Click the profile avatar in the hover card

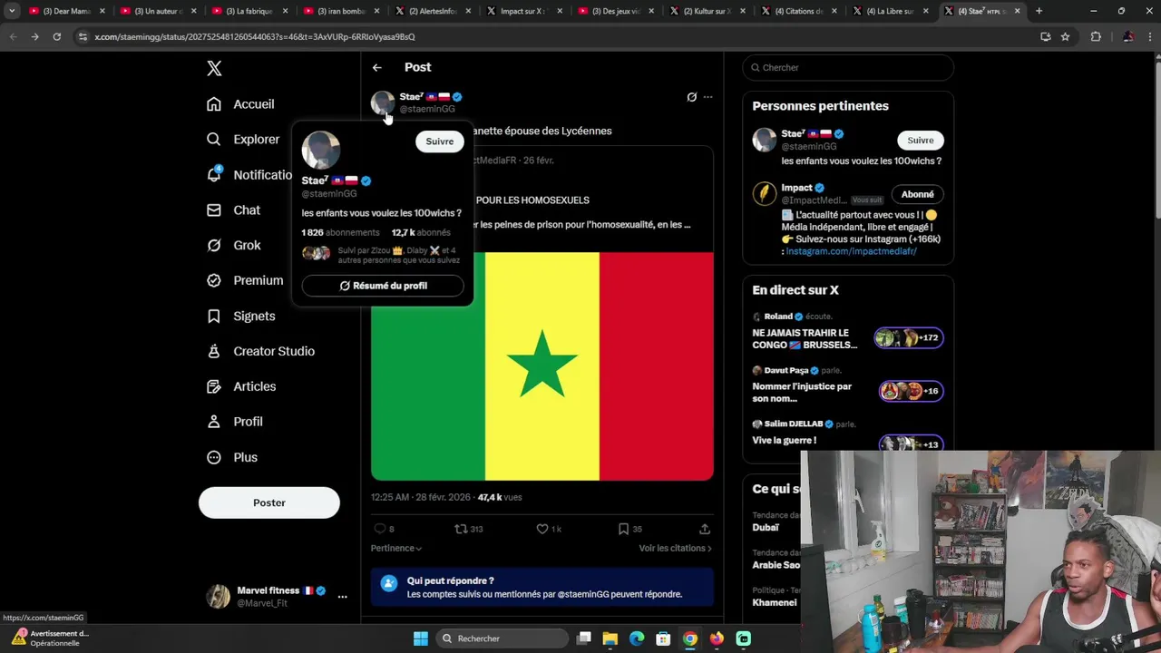tap(321, 151)
